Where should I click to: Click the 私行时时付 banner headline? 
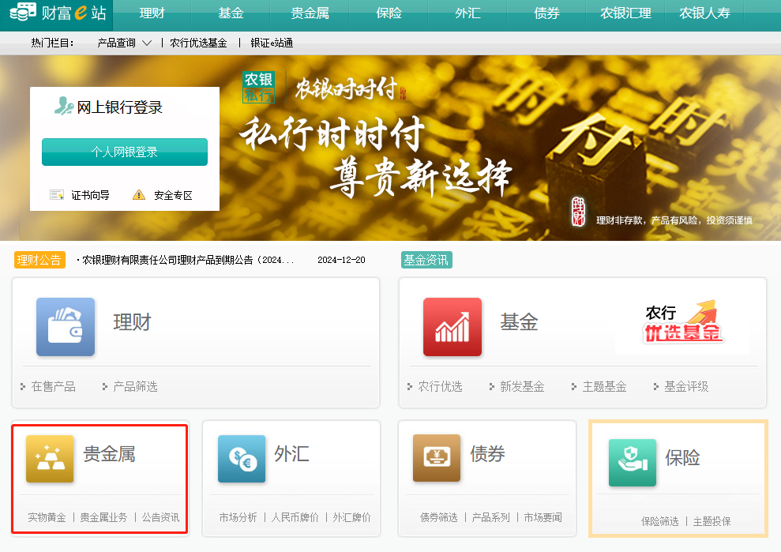pos(332,134)
